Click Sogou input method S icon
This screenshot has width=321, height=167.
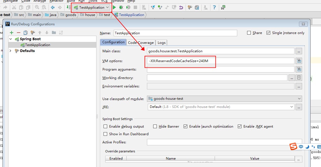click(293, 146)
